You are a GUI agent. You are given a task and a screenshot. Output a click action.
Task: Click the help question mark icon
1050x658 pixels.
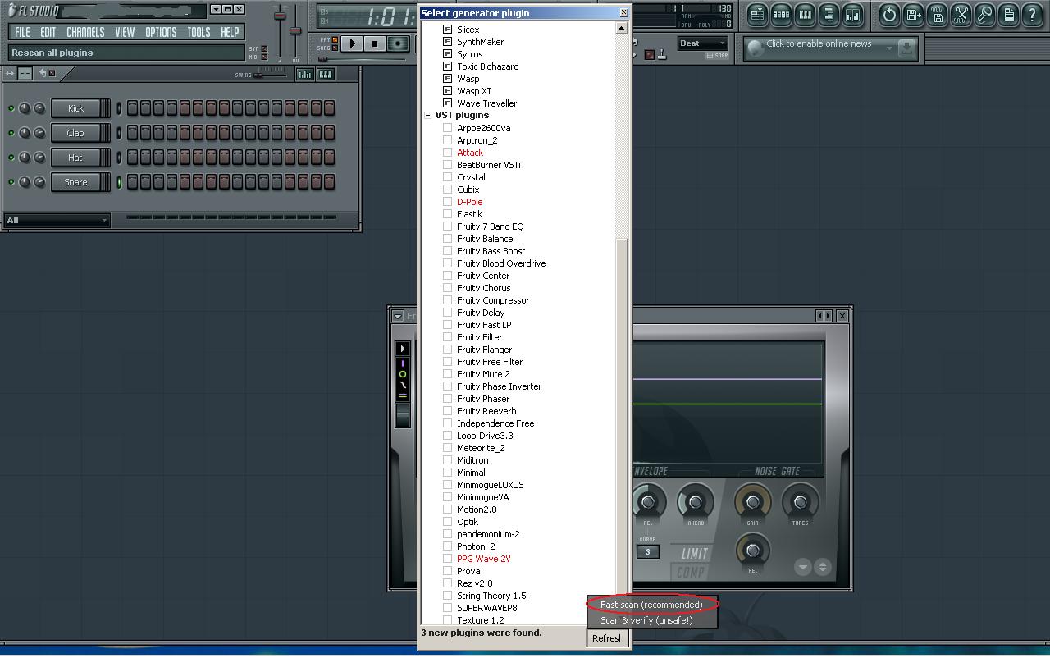pyautogui.click(x=1032, y=14)
